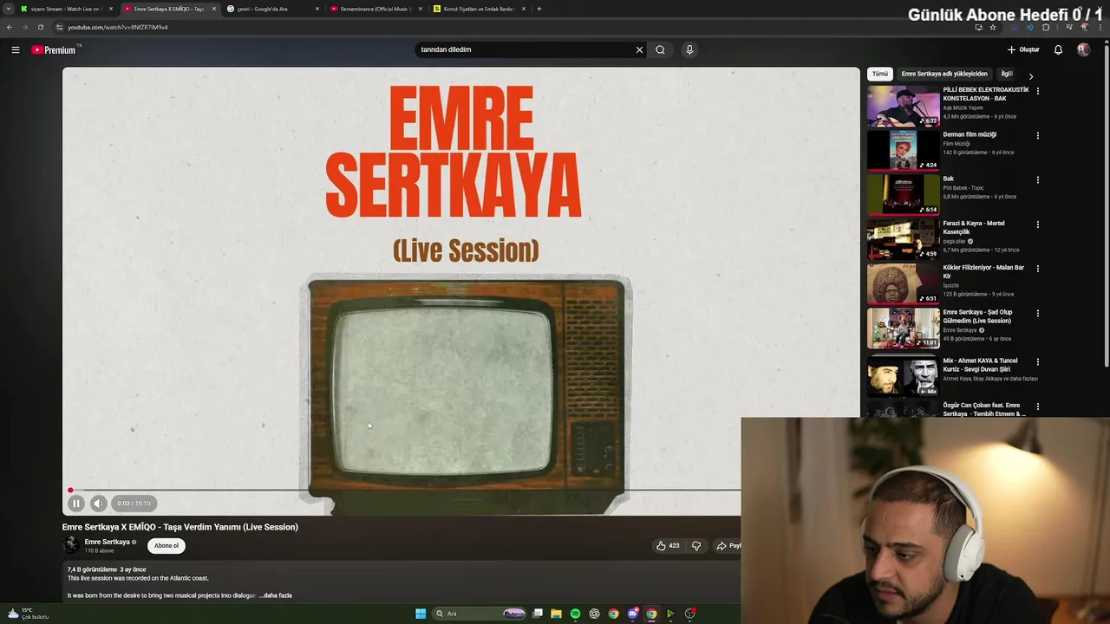Image resolution: width=1110 pixels, height=624 pixels.
Task: Subscribe with the Abone ol button
Action: pos(166,545)
